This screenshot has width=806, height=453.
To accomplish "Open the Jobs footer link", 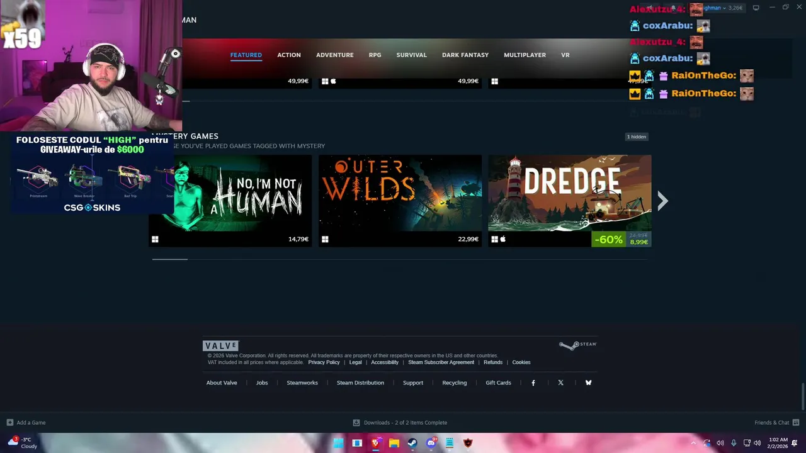I will point(262,383).
